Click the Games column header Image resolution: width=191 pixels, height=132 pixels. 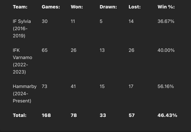51,7
